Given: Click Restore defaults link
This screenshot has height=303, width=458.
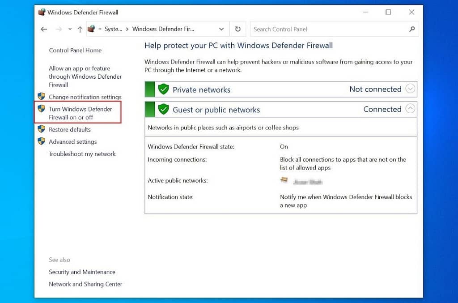Looking at the screenshot, I should [x=69, y=129].
